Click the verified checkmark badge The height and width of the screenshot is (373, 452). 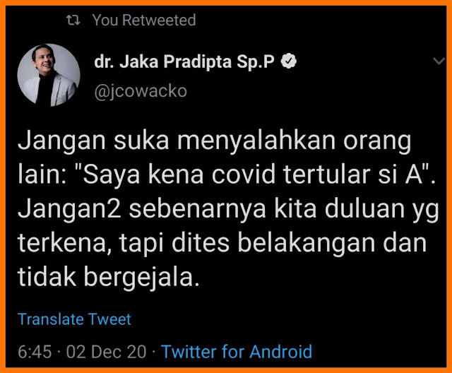[x=289, y=61]
